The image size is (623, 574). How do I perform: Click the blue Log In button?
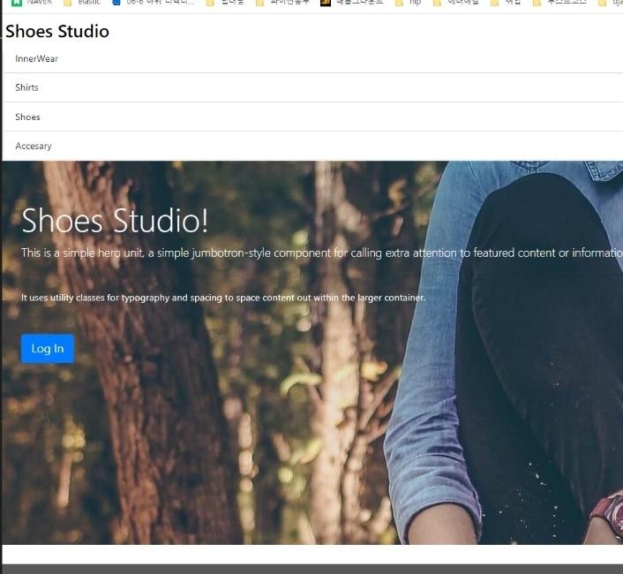48,349
